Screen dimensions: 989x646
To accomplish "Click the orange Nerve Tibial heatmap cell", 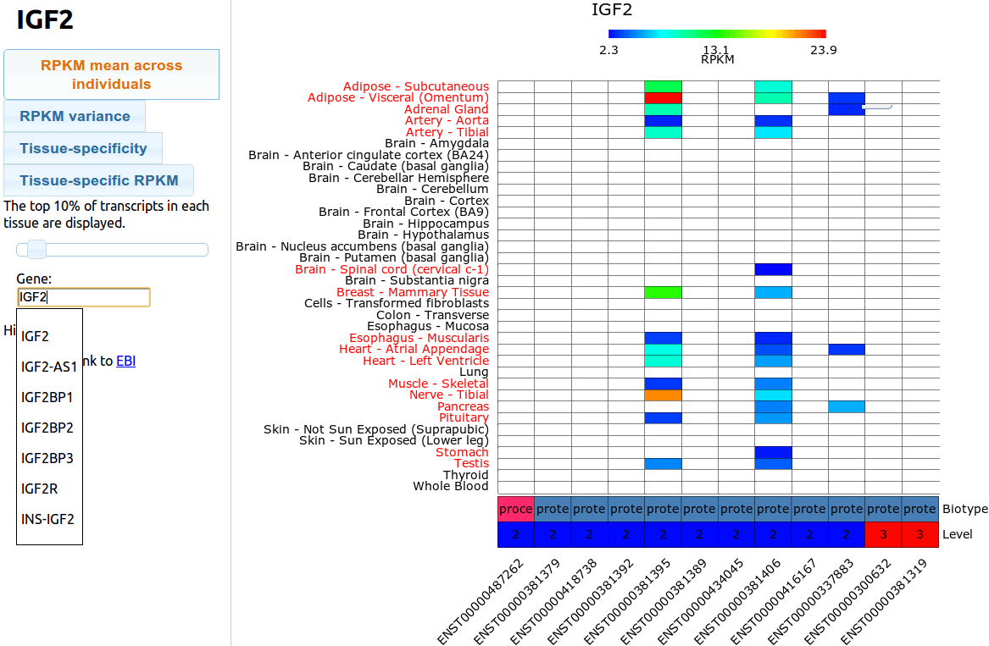I will coord(663,395).
